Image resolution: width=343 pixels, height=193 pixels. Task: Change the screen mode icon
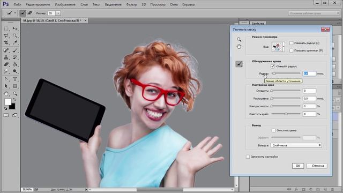[15, 115]
